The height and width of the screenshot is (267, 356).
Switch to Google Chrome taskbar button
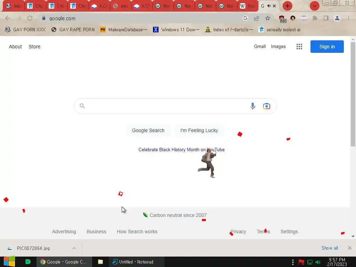click(64, 262)
